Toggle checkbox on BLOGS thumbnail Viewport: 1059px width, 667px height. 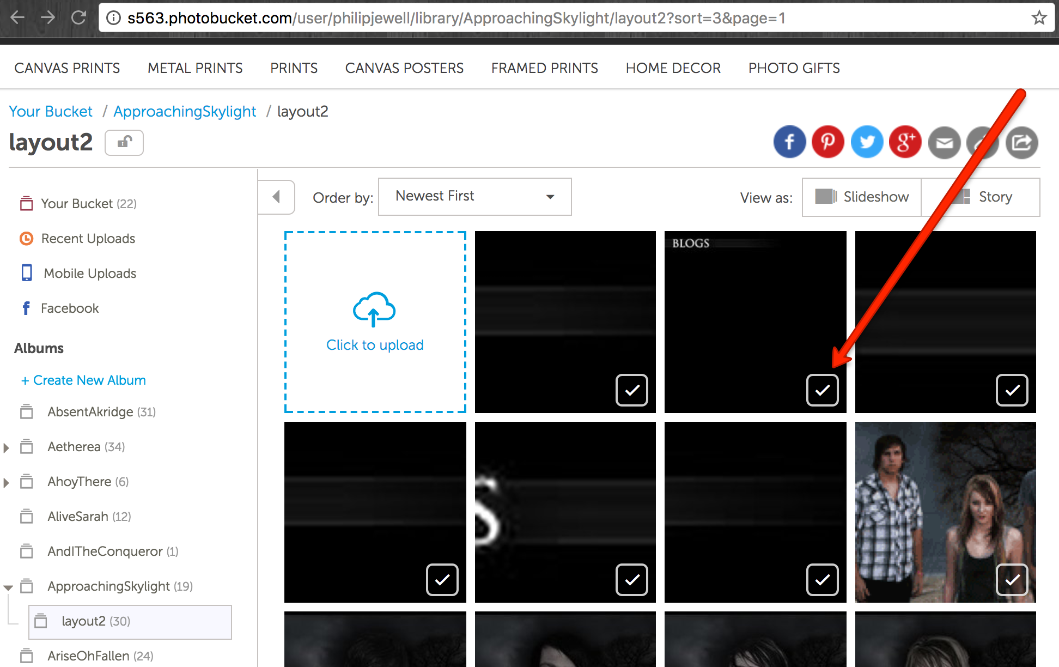click(x=822, y=390)
